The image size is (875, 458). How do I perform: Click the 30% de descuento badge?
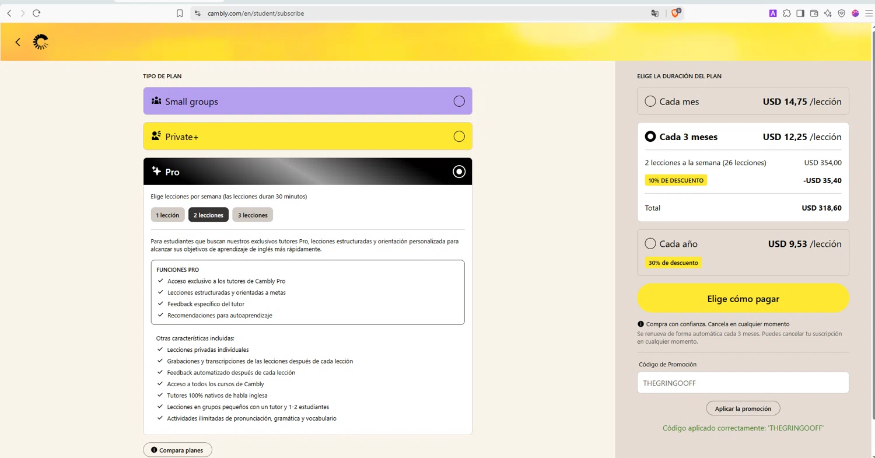tap(673, 263)
